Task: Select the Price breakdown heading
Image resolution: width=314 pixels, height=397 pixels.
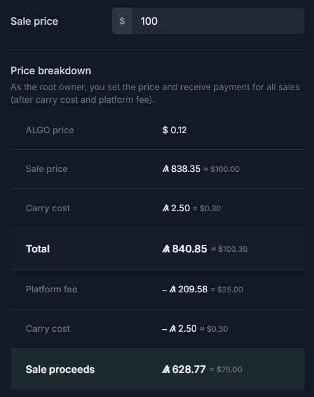Action: [x=51, y=70]
